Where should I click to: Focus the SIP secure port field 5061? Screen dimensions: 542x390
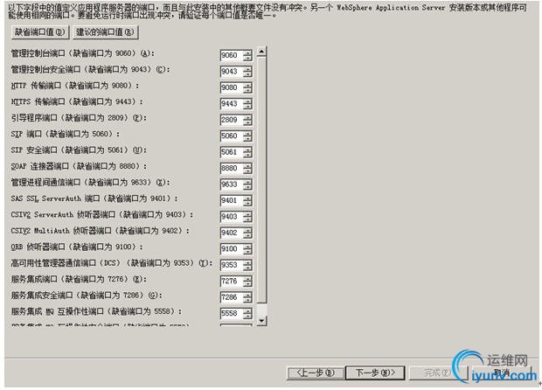pos(232,152)
